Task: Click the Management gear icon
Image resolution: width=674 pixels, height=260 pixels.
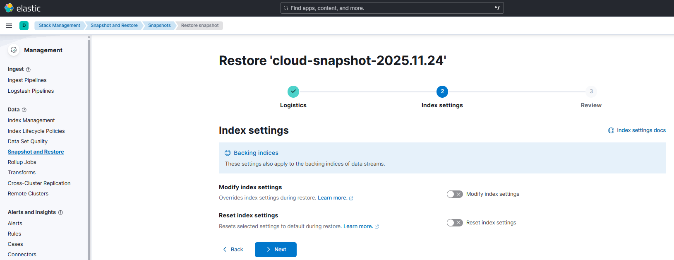Action: point(14,50)
